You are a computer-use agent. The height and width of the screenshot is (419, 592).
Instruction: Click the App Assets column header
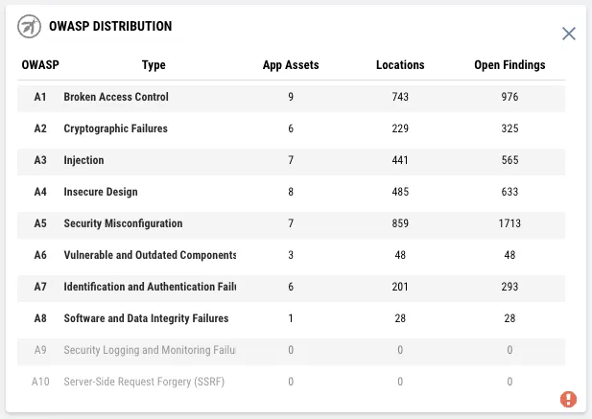click(x=291, y=65)
